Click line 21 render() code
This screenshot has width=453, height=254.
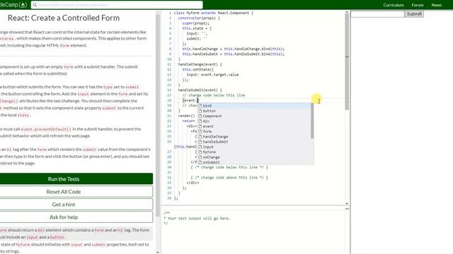(187, 116)
